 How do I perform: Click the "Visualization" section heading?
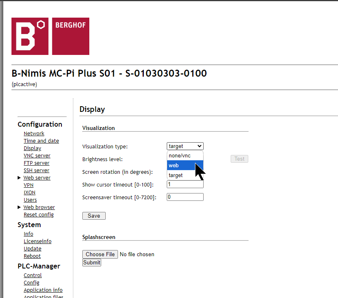(x=98, y=128)
